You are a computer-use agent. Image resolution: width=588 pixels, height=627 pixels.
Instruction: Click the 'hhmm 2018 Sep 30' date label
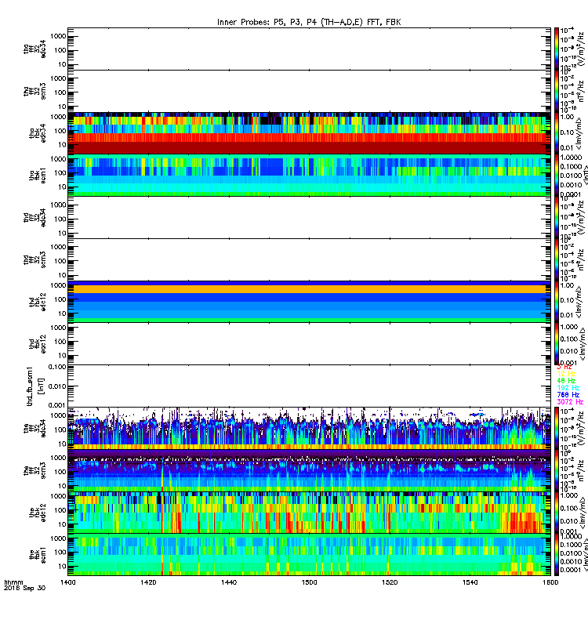point(25,585)
